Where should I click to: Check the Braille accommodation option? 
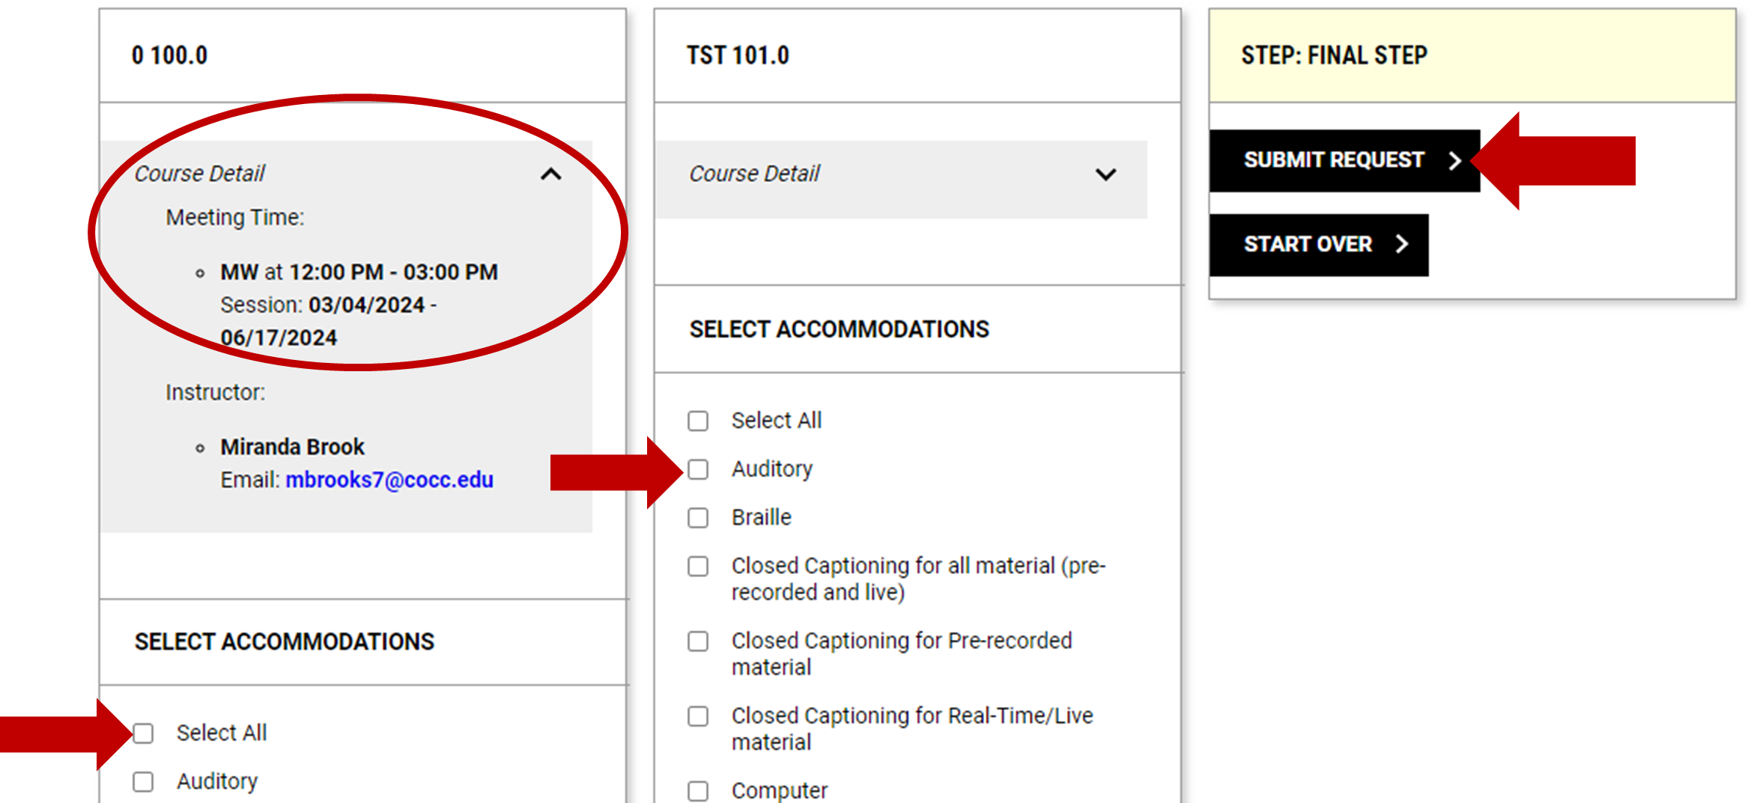(x=697, y=518)
